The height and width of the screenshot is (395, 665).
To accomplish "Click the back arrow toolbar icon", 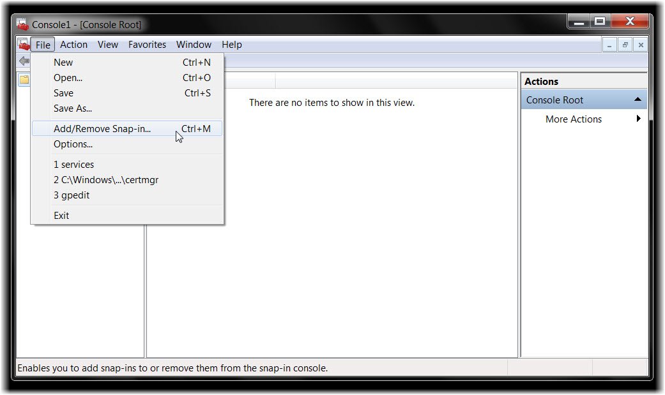I will (x=24, y=61).
